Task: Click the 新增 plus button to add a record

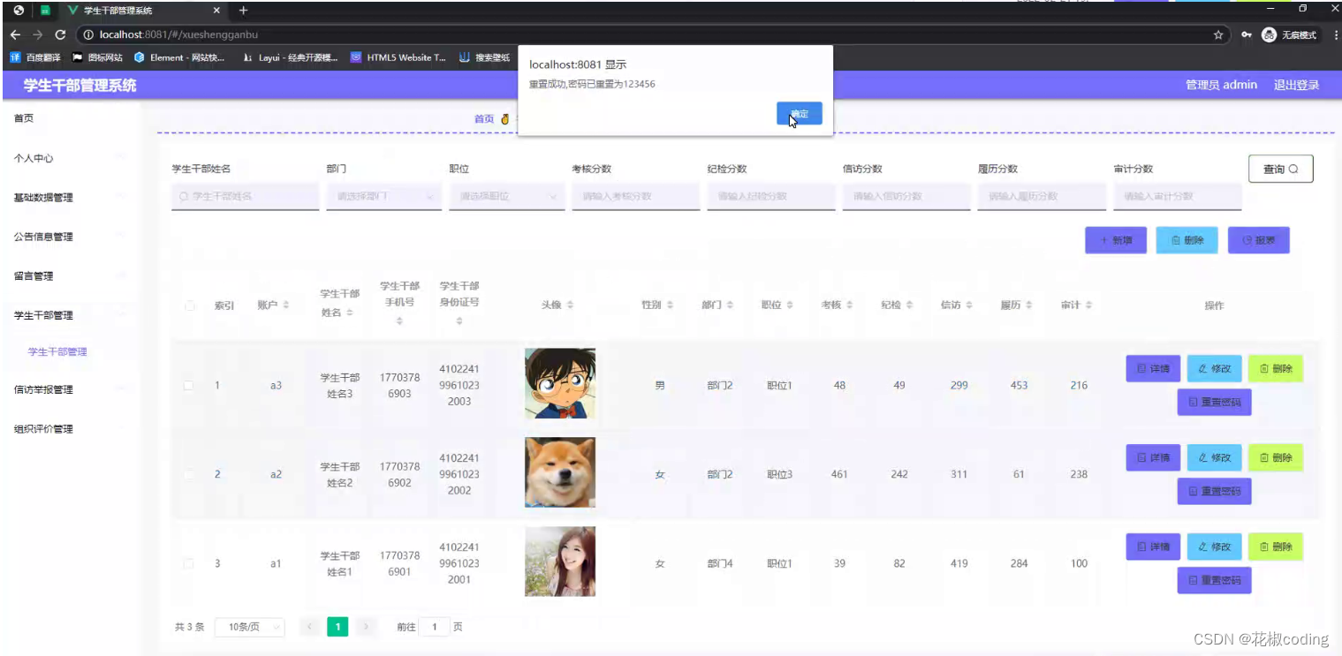Action: coord(1115,239)
